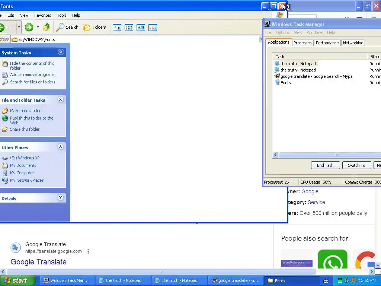Image resolution: width=381 pixels, height=286 pixels.
Task: Switch to Performance tab in Task Manager
Action: pos(327,43)
